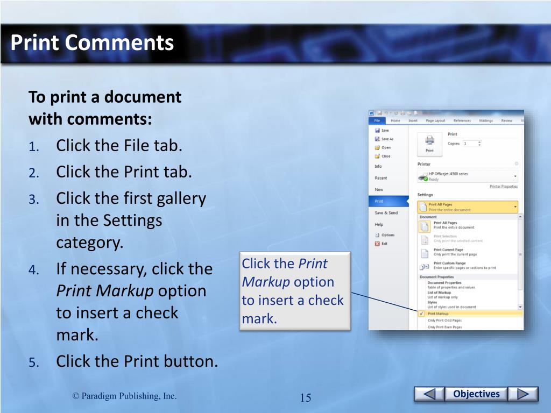Click the gallery scrollbar up arrow
551x413 pixels.
click(520, 217)
